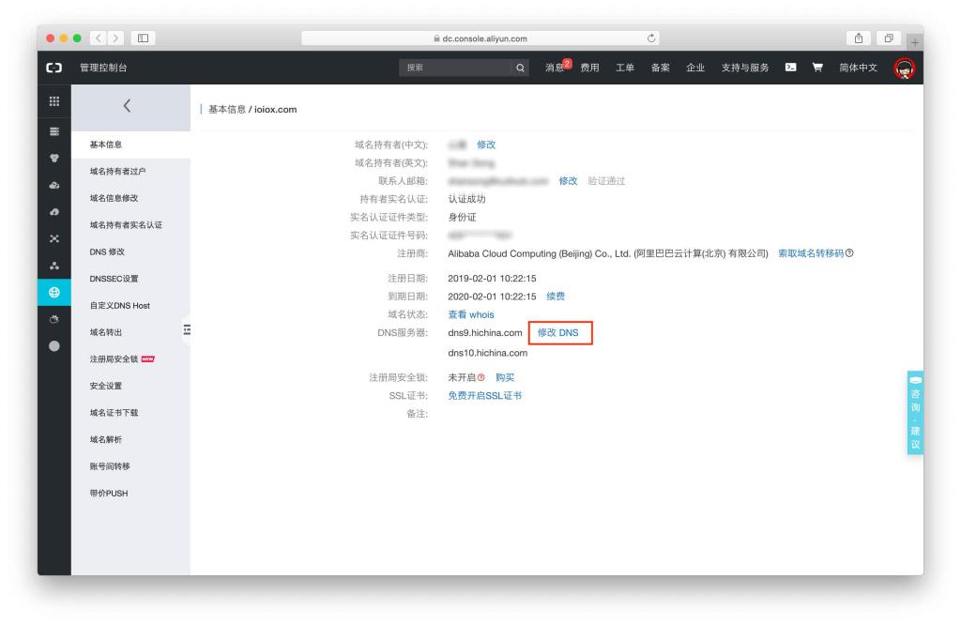
Task: Open the 备案 menu in the top bar
Action: click(x=660, y=68)
